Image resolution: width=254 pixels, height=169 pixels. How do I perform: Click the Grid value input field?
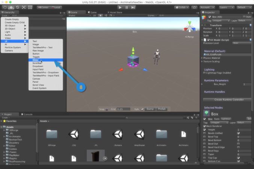pos(124,109)
